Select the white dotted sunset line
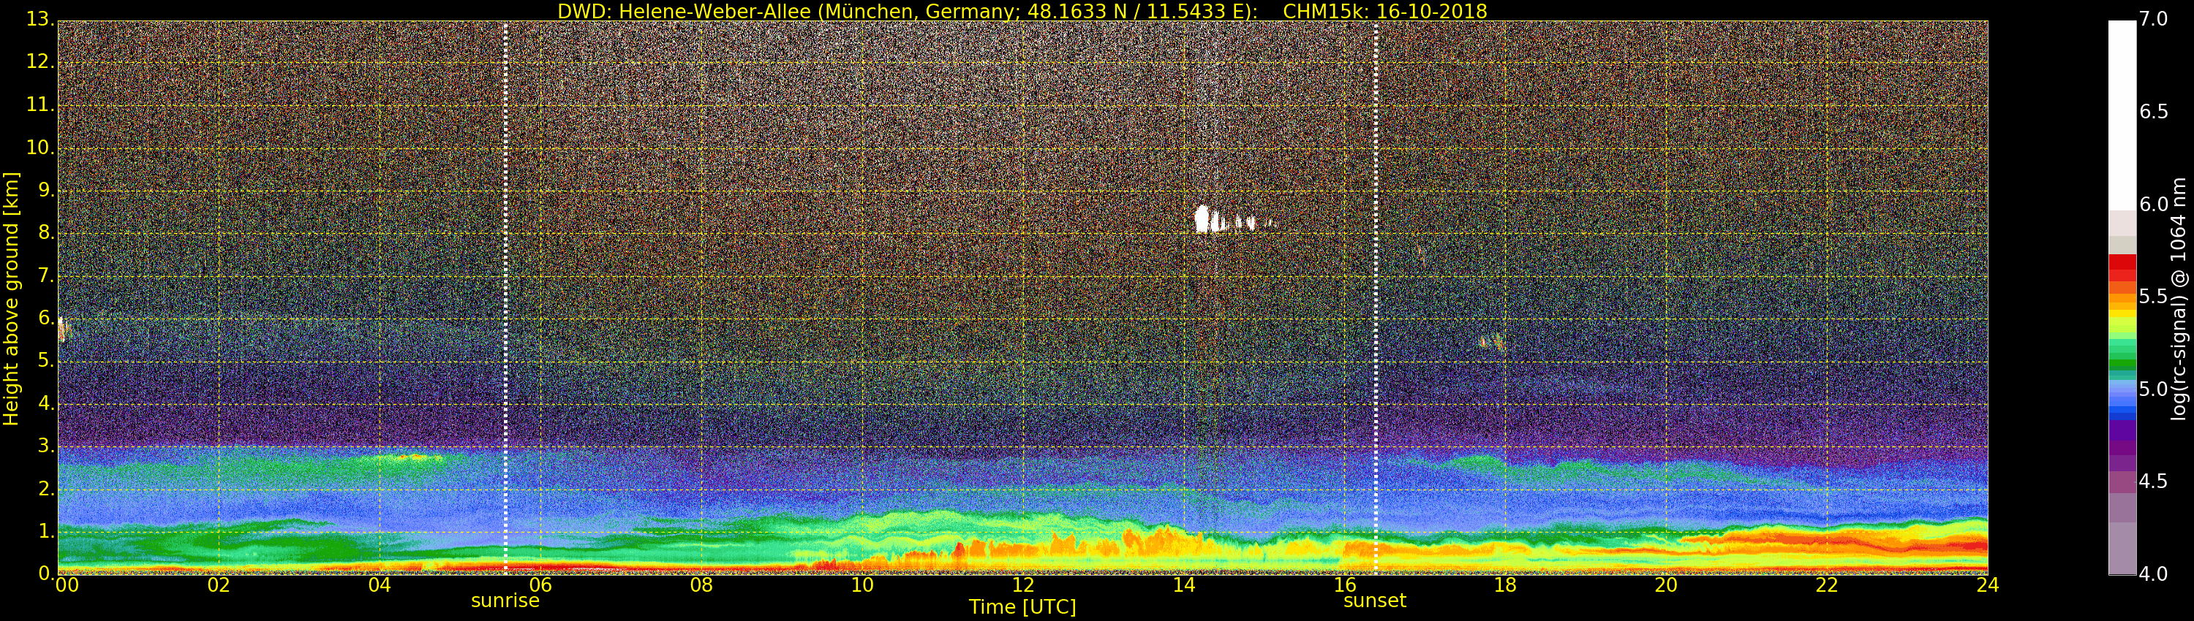 pyautogui.click(x=1376, y=297)
